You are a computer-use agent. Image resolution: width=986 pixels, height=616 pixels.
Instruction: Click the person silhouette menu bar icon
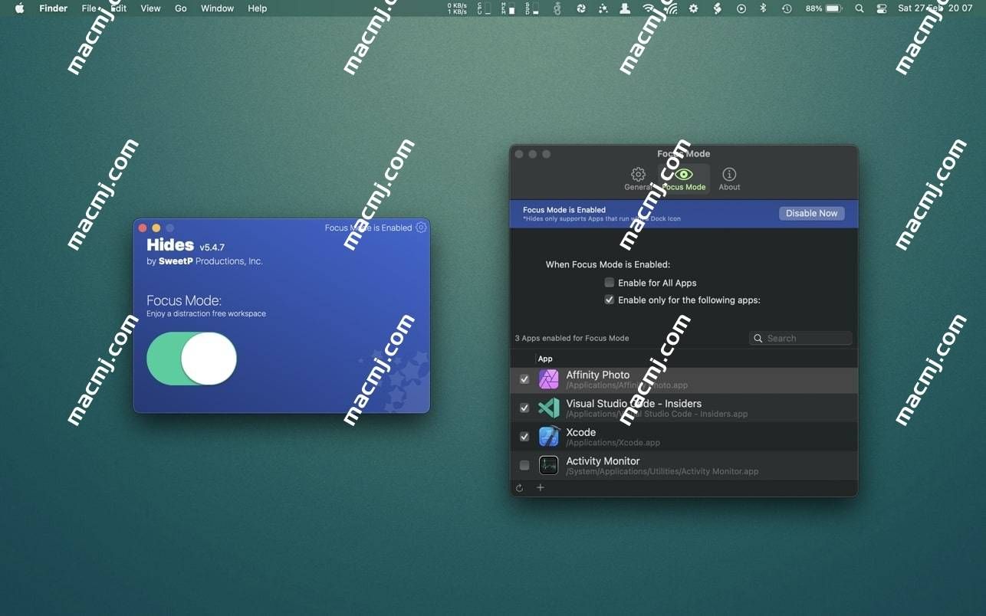pyautogui.click(x=625, y=8)
